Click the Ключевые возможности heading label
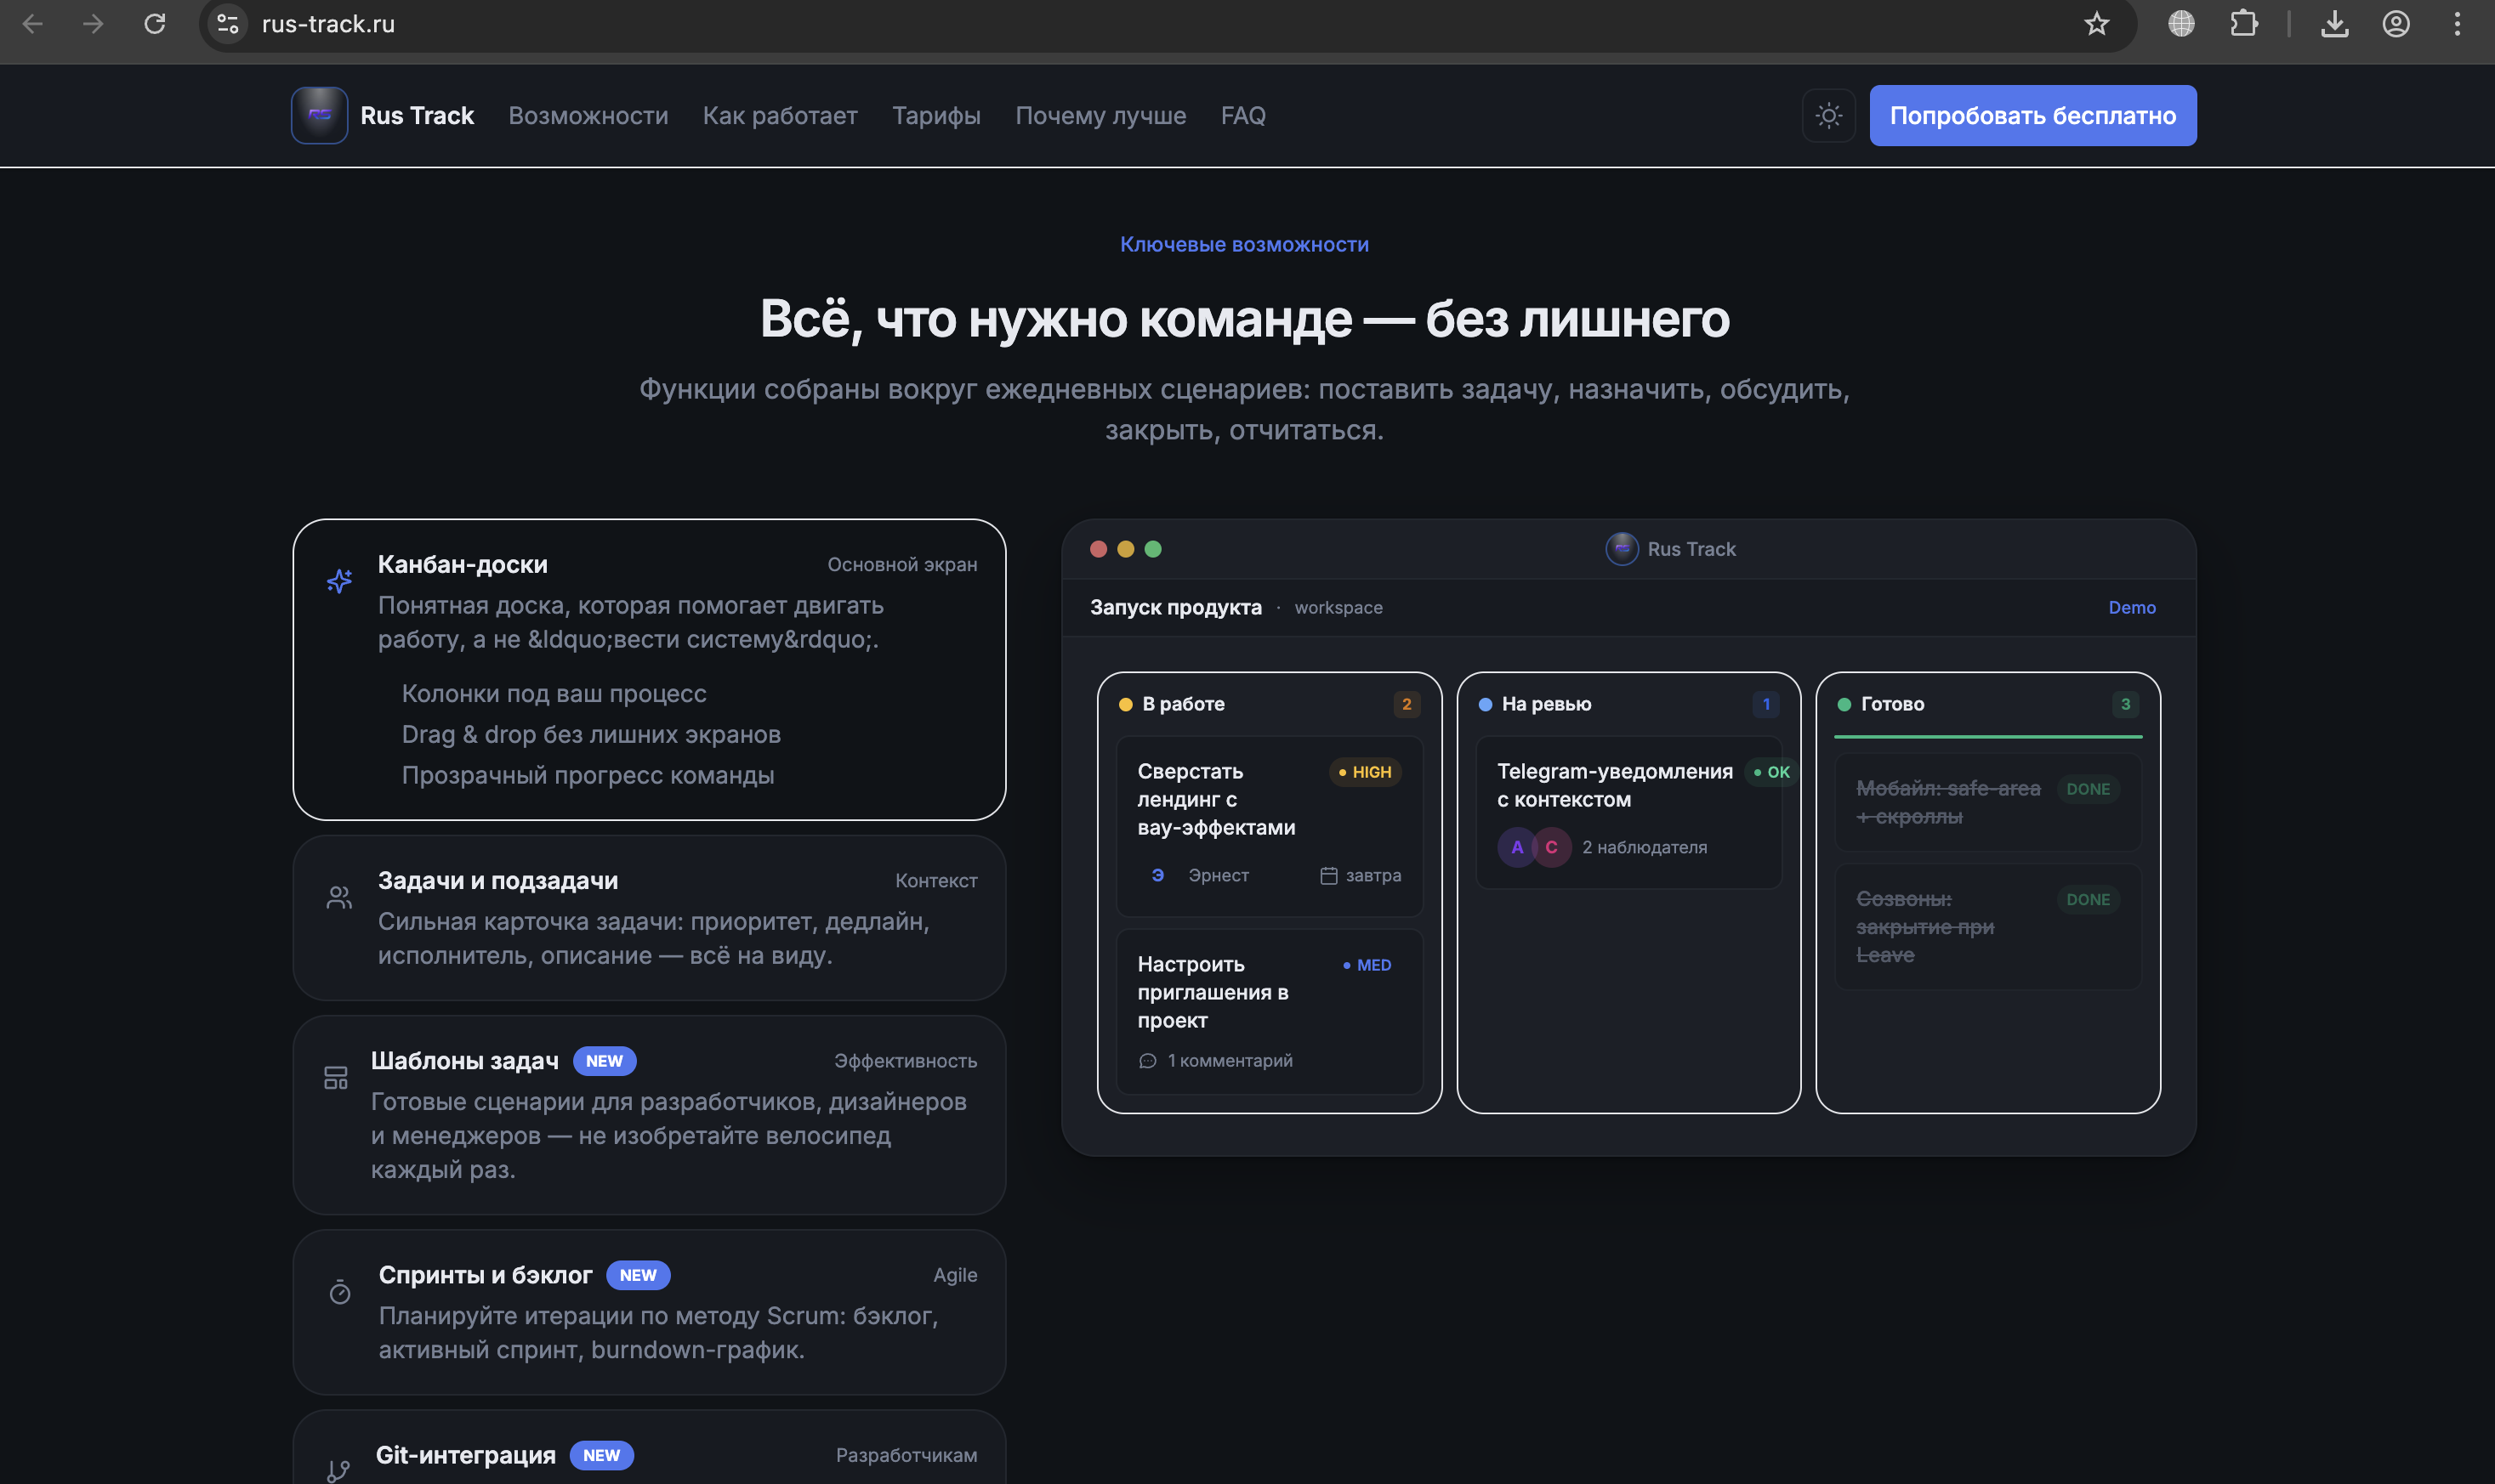 1243,244
